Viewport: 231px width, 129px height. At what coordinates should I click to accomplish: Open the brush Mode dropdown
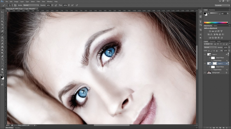coord(31,5)
